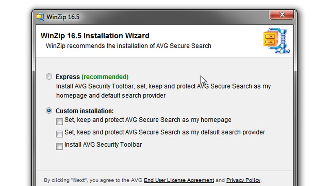
Task: Check the Install AVG Security Toolbar box
Action: tap(59, 146)
